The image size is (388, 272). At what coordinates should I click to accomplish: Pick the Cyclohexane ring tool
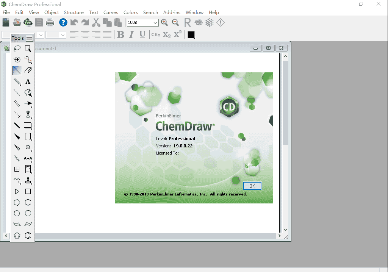[x=28, y=202]
